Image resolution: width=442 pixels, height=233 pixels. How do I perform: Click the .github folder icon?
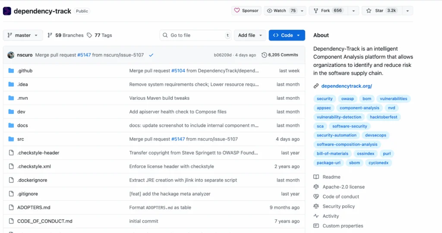(11, 71)
